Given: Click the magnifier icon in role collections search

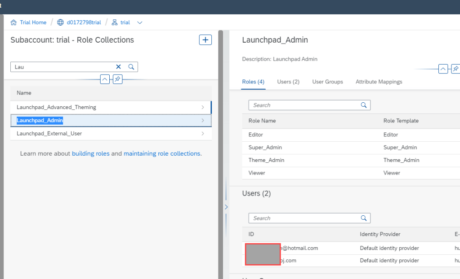Looking at the screenshot, I should [x=131, y=67].
